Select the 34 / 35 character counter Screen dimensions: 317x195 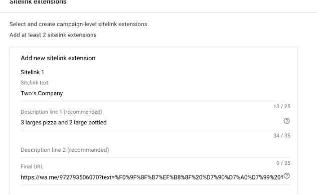coord(282,135)
